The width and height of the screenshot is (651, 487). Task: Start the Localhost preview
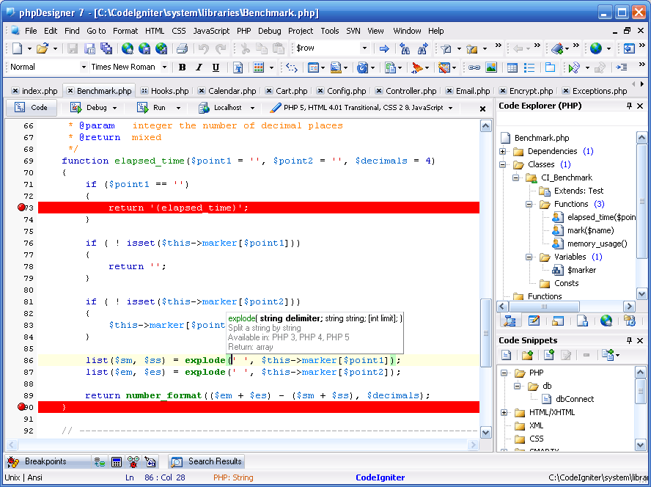click(220, 107)
